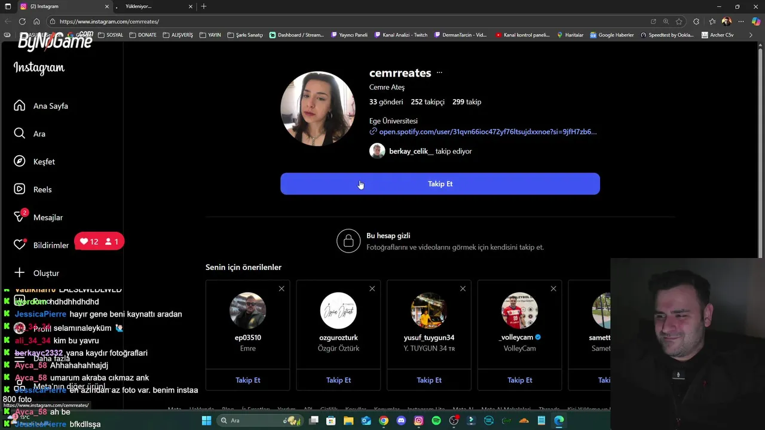Open yusuf_tuygun34 profile avatar
This screenshot has height=430, width=765.
pos(429,311)
